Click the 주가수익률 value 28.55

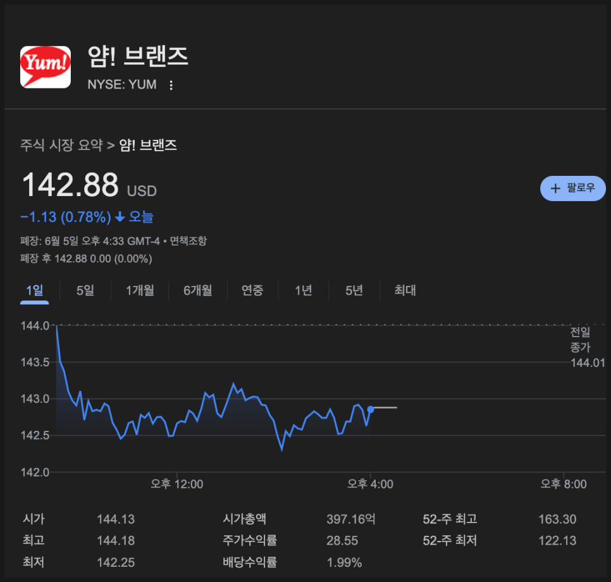click(x=342, y=541)
